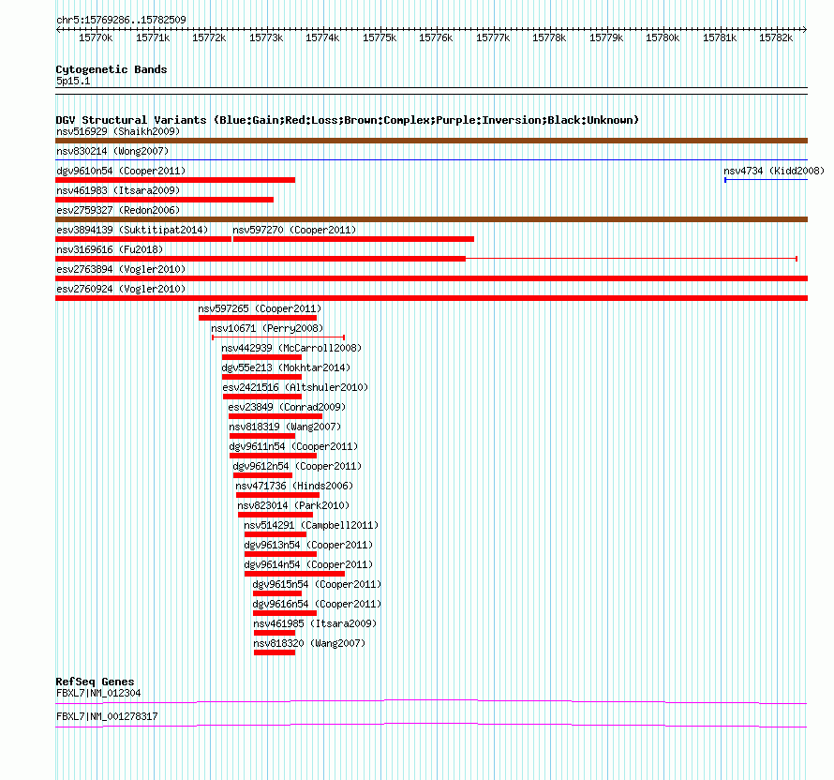Open dgv9612n54 (Cooper2011) variant label
Image resolution: width=834 pixels, height=780 pixels.
coord(297,466)
